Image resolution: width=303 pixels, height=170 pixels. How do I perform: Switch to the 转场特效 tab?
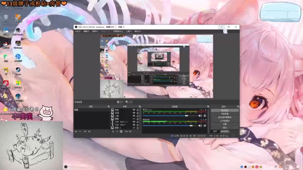point(225,131)
